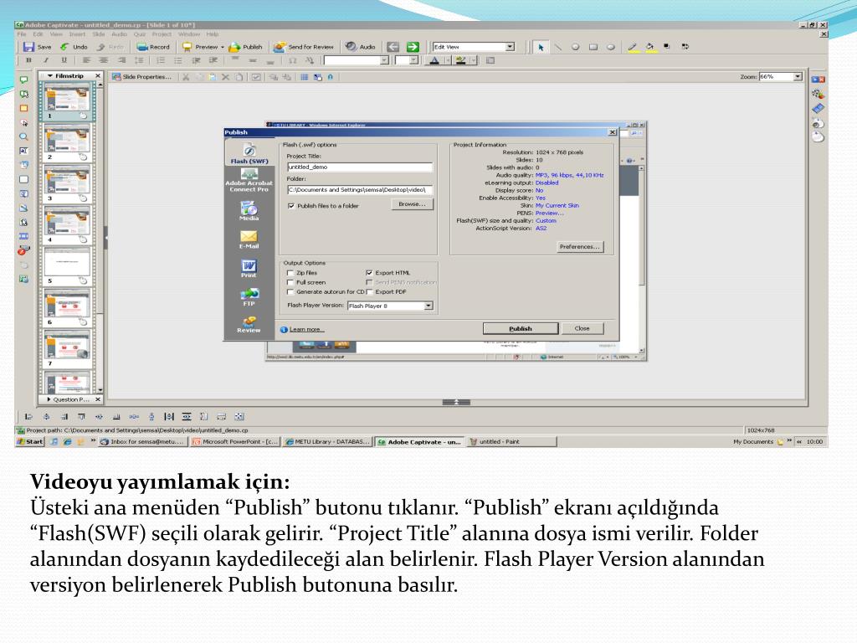The height and width of the screenshot is (643, 857).
Task: Open the File menu
Action: pyautogui.click(x=22, y=33)
